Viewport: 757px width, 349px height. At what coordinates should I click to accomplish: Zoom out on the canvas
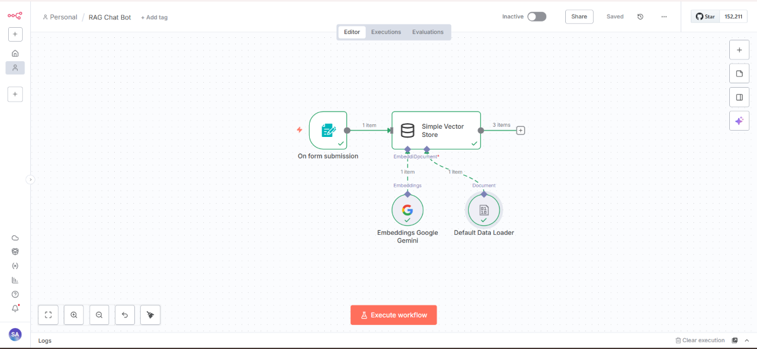99,315
